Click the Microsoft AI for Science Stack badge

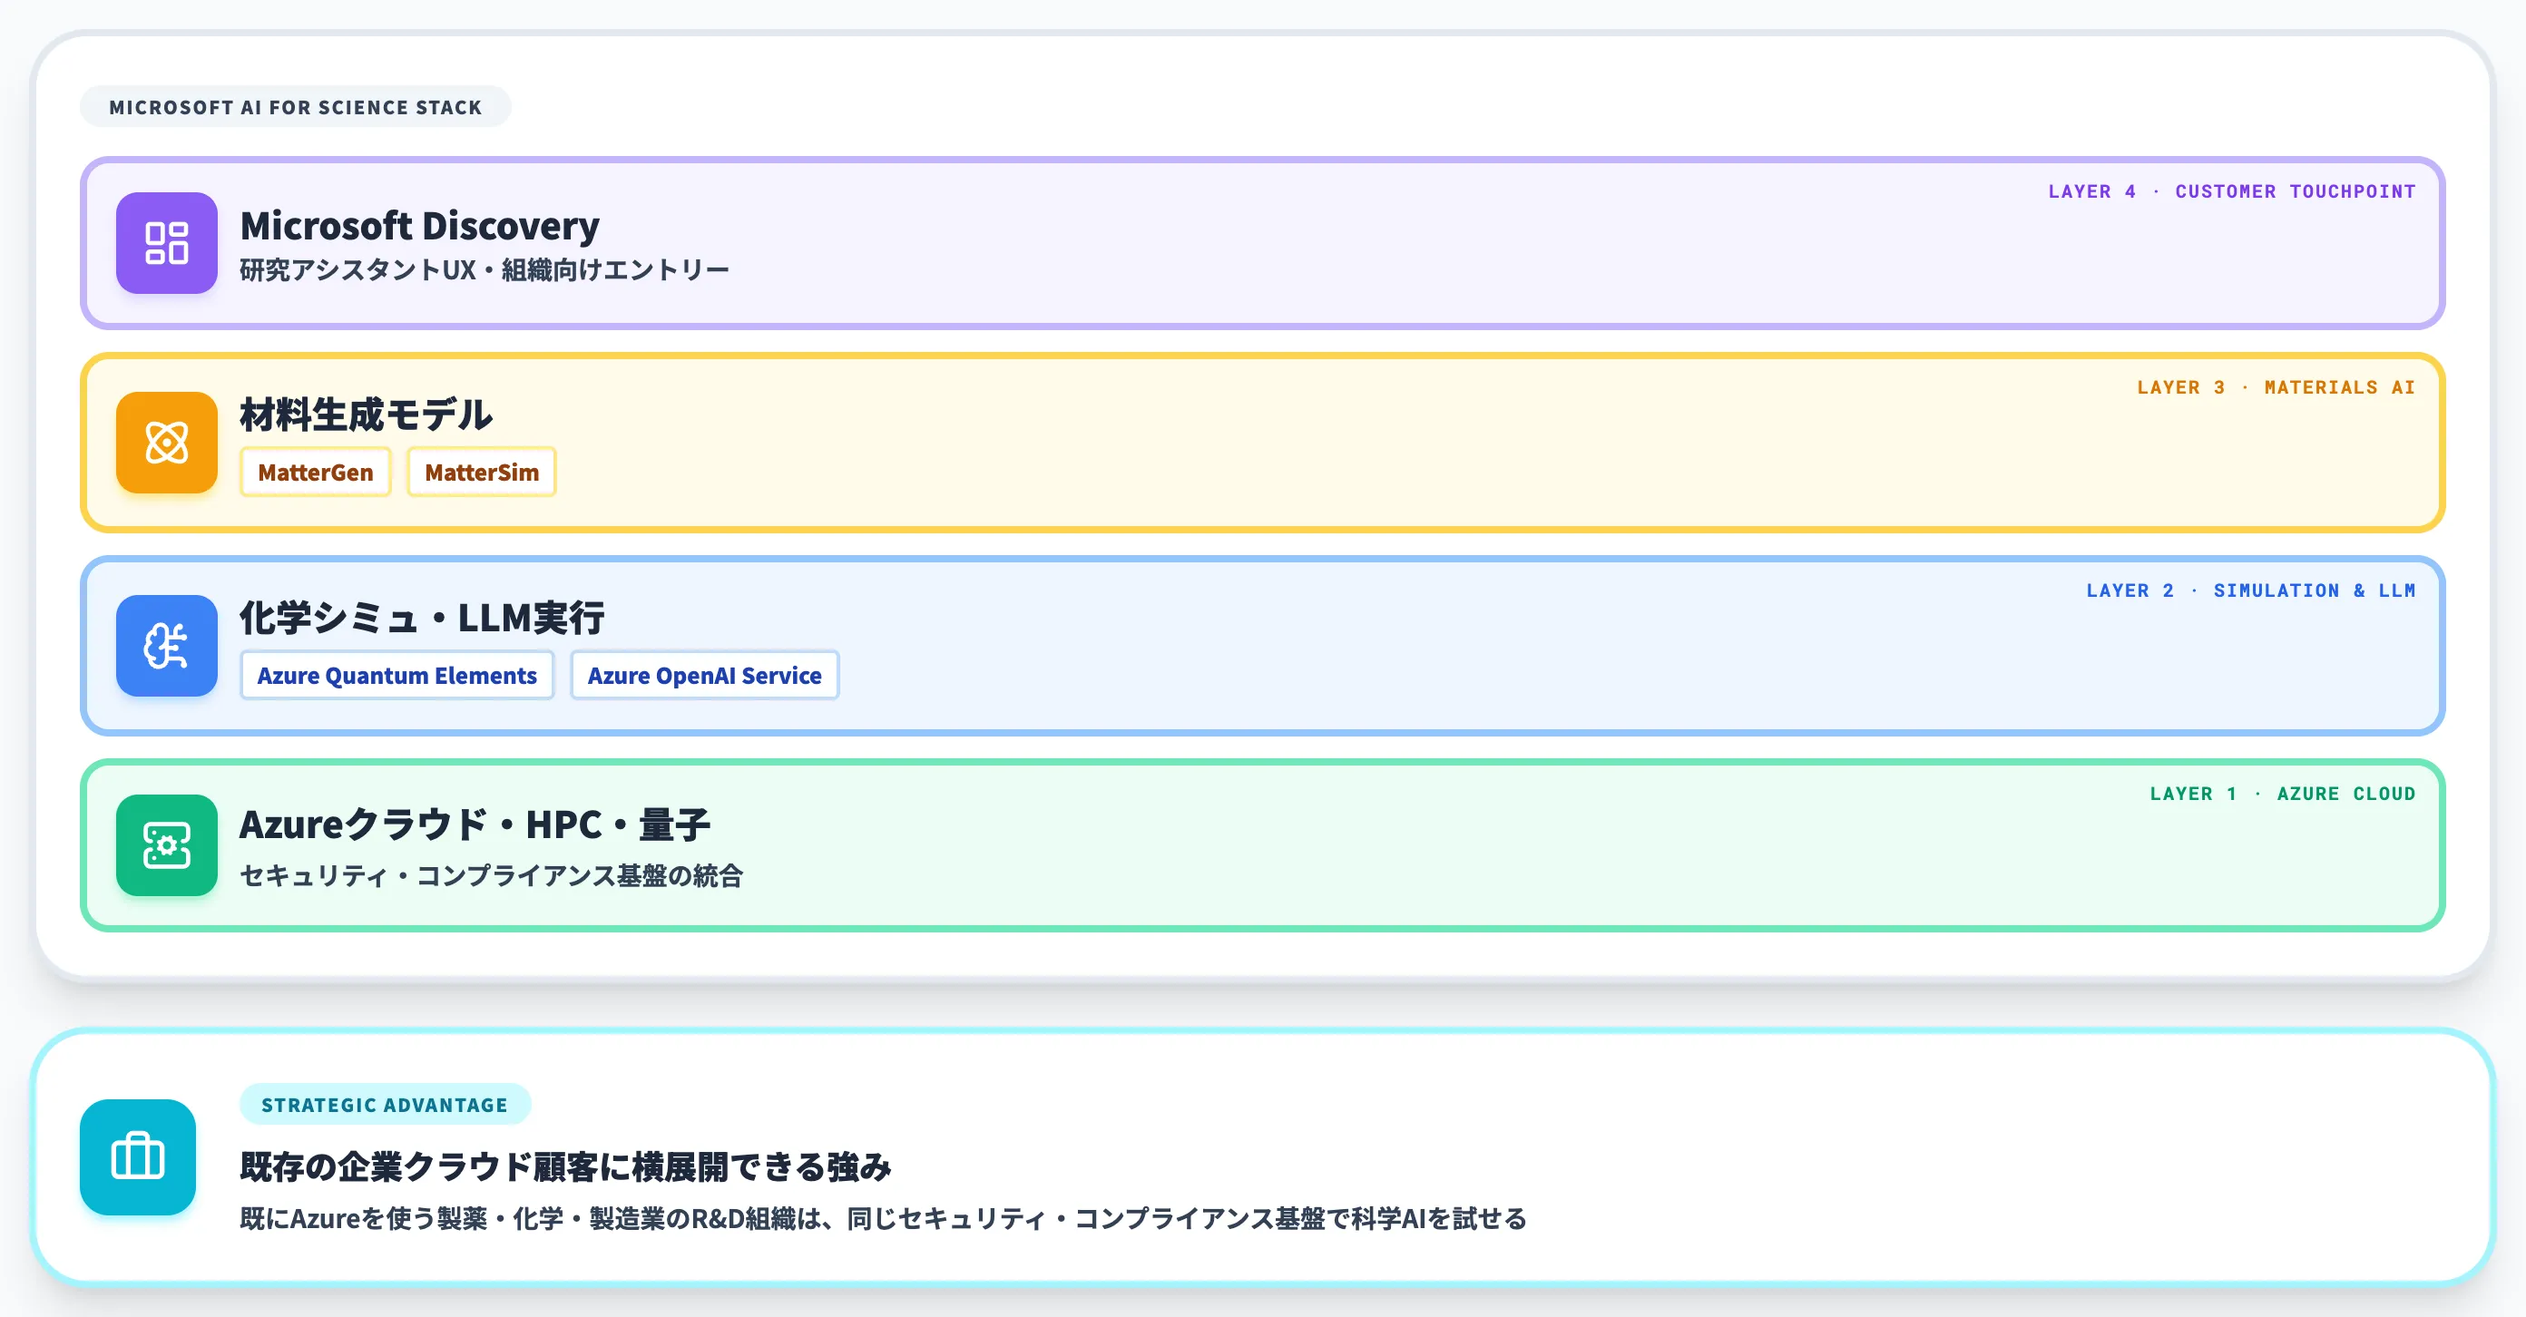tap(295, 107)
